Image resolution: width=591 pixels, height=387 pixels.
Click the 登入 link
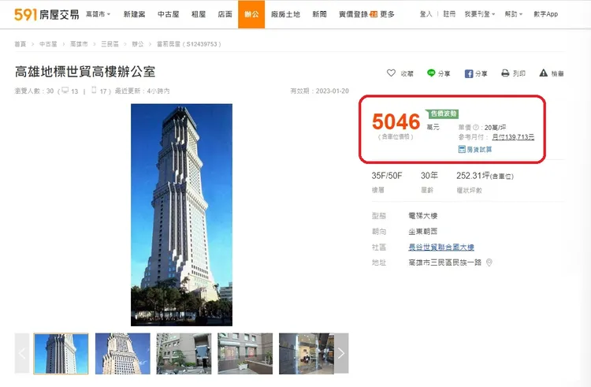point(426,14)
